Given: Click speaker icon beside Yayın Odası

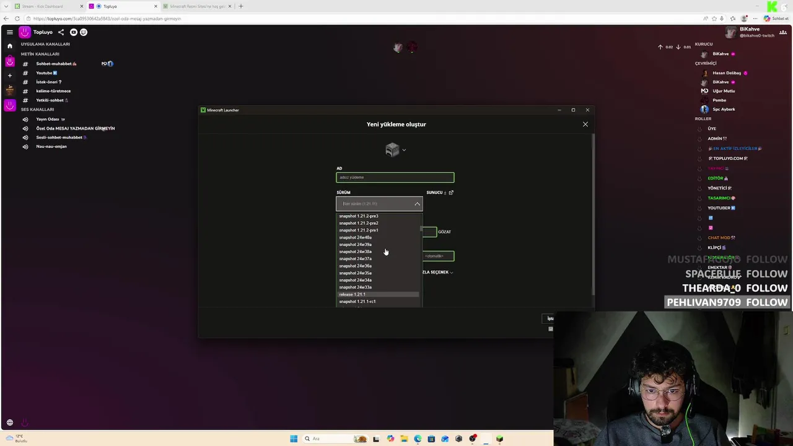Looking at the screenshot, I should pyautogui.click(x=25, y=119).
